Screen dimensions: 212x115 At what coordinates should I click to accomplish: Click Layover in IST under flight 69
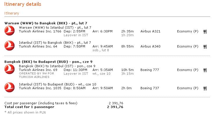coord(76,74)
